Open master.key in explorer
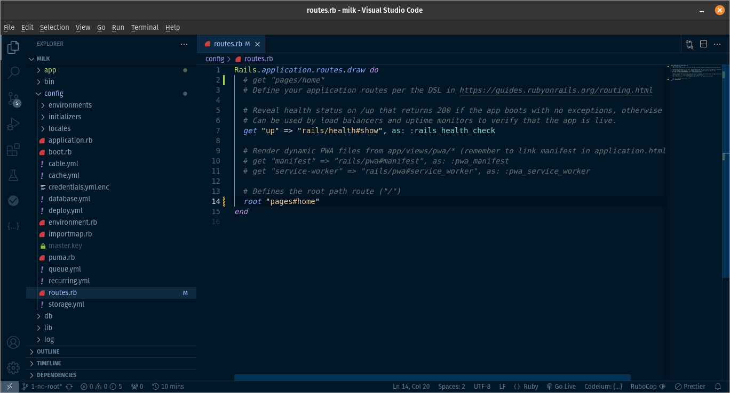Image resolution: width=730 pixels, height=393 pixels. (111, 246)
